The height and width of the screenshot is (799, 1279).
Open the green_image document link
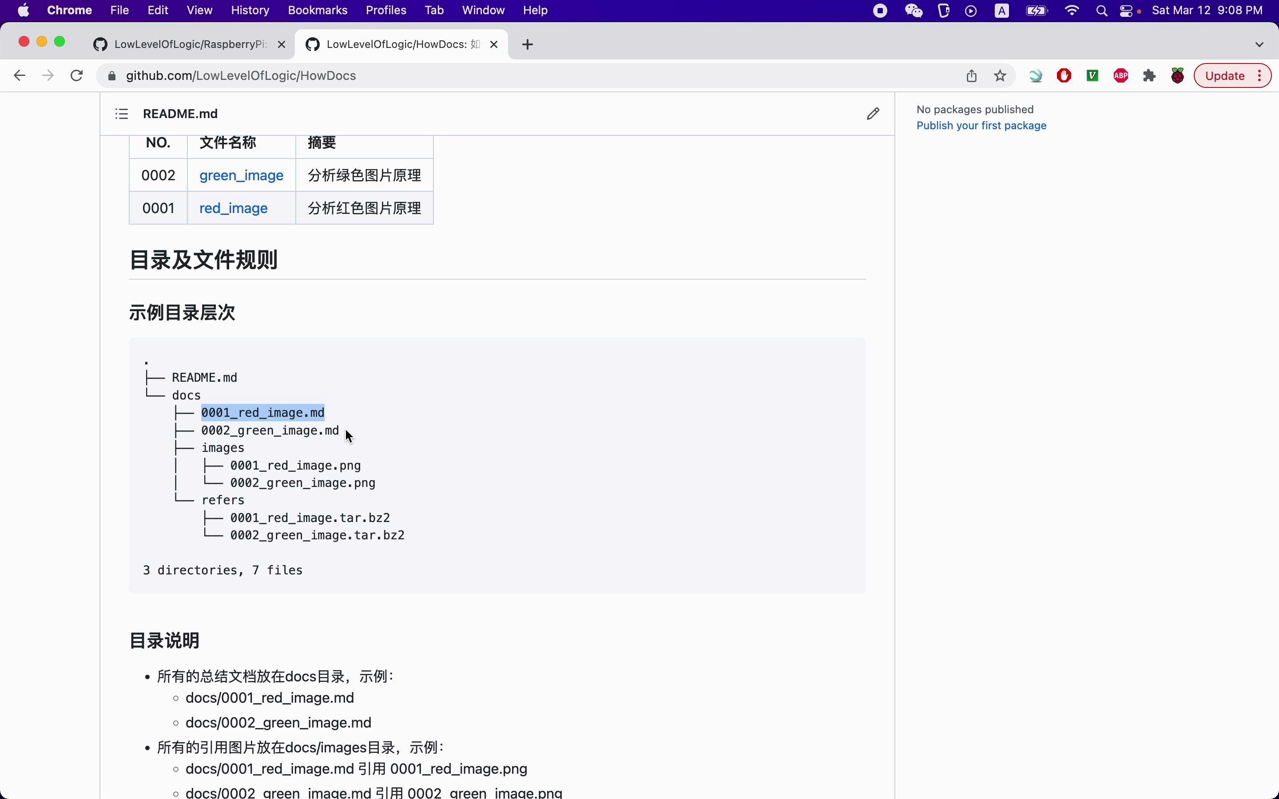[241, 175]
